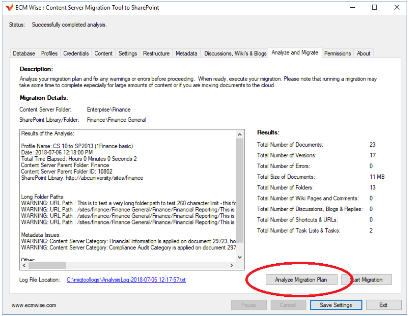Open Discussions, Wiki's & Blogs tab
Image resolution: width=409 pixels, height=316 pixels.
click(x=235, y=54)
